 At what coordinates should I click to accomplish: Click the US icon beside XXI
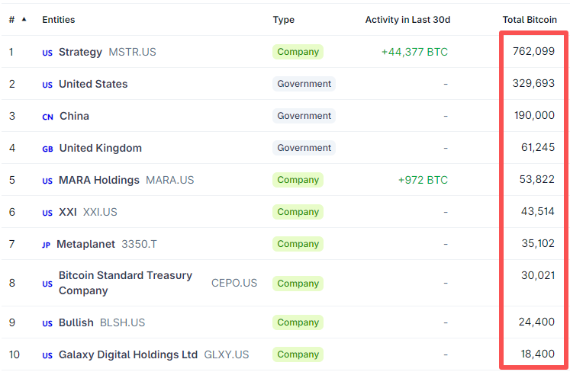[47, 213]
